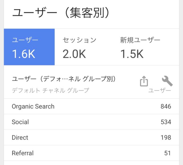Image resolution: width=183 pixels, height=165 pixels.
Task: Click the デフォルト チャネル グループ column header
Action: pyautogui.click(x=50, y=90)
